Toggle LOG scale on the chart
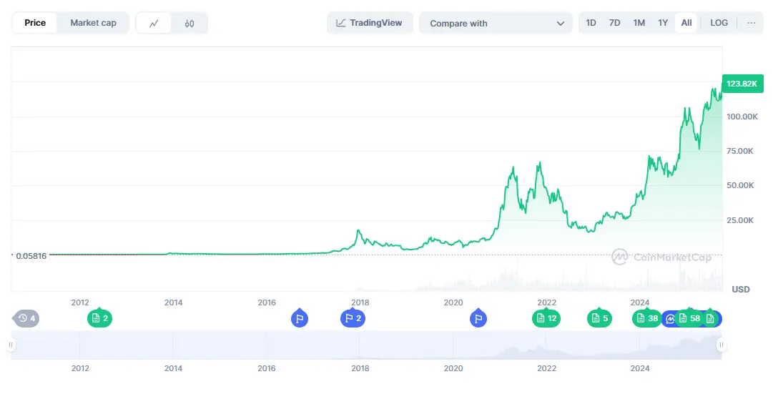 click(x=719, y=23)
